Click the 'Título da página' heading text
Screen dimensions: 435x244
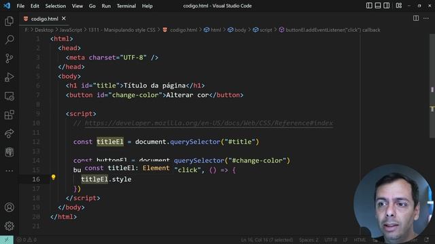(154, 85)
